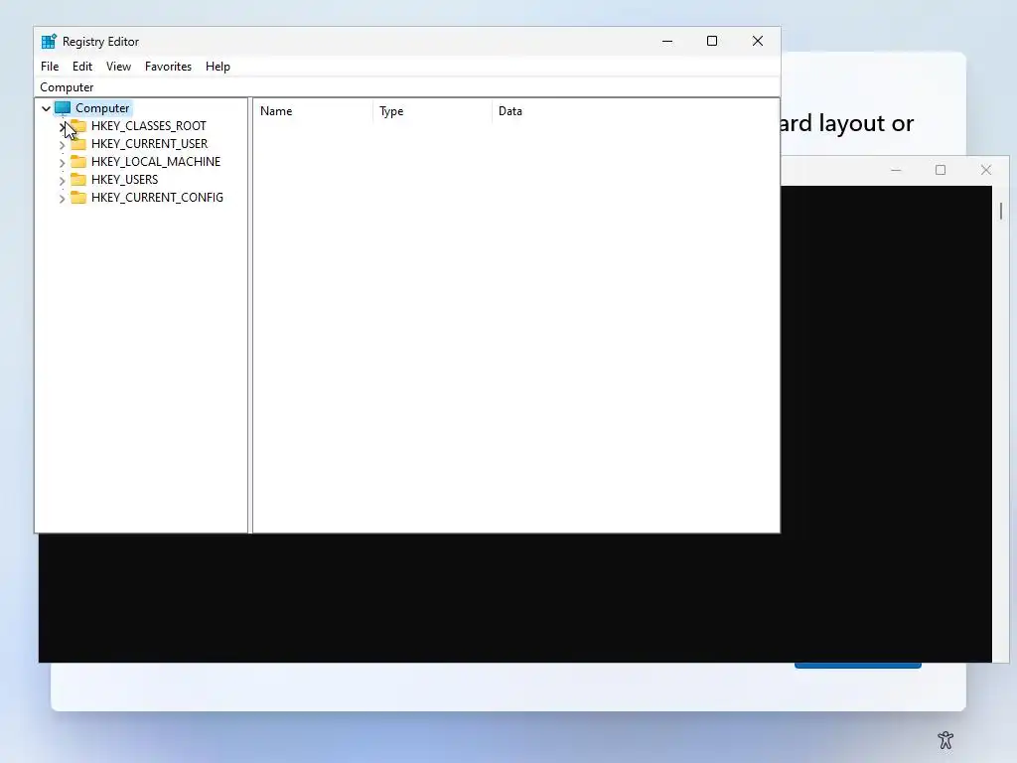Expand the HKEY_CURRENT_USER key

coord(63,145)
